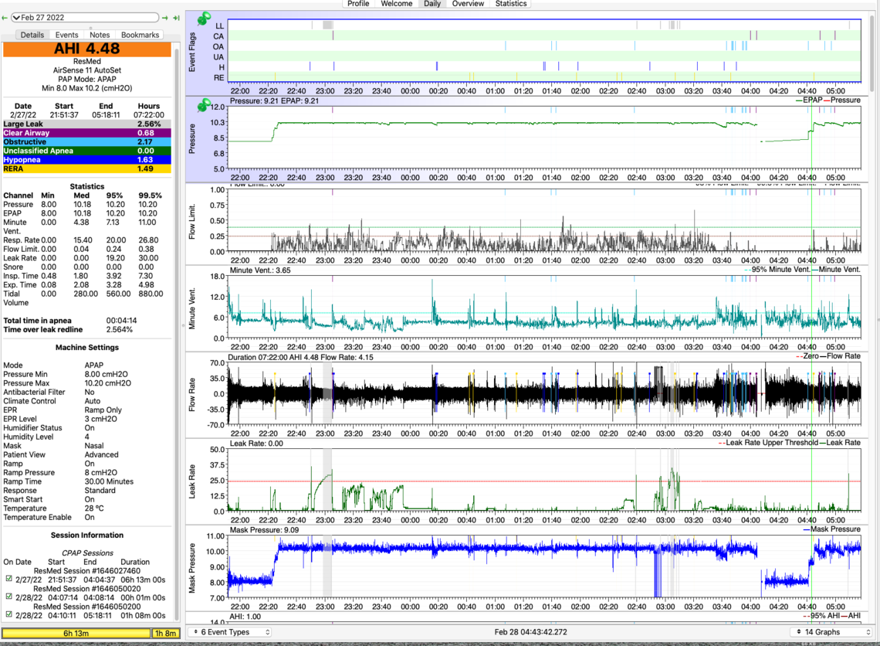Click the light blue Obstructive row

[x=87, y=142]
